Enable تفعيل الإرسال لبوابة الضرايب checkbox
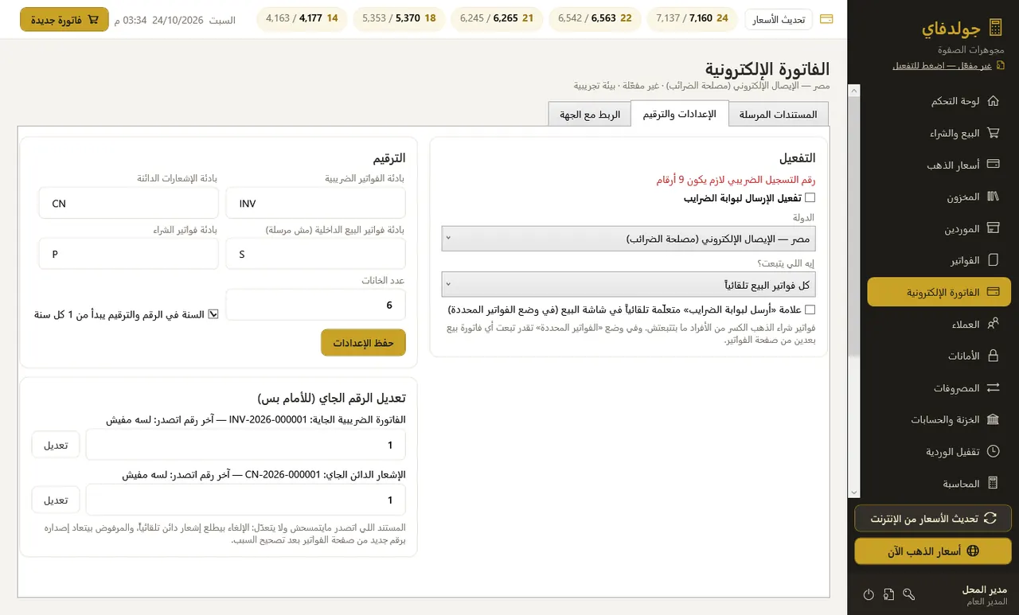This screenshot has height=615, width=1019. pyautogui.click(x=810, y=198)
